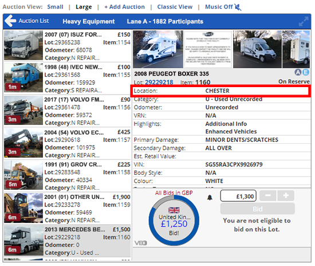The width and height of the screenshot is (315, 266).
Task: Select the 2007 ISUZ FOR lot thumbnail
Action: 23,45
